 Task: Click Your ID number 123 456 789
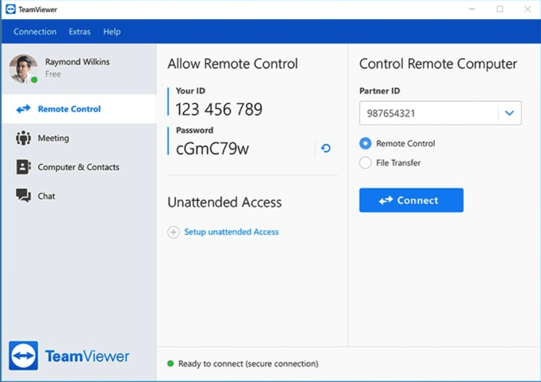(219, 109)
